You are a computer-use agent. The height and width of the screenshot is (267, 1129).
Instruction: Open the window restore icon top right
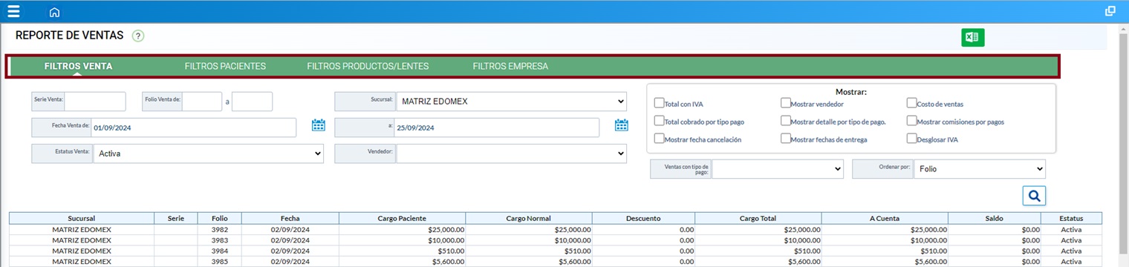(1110, 11)
